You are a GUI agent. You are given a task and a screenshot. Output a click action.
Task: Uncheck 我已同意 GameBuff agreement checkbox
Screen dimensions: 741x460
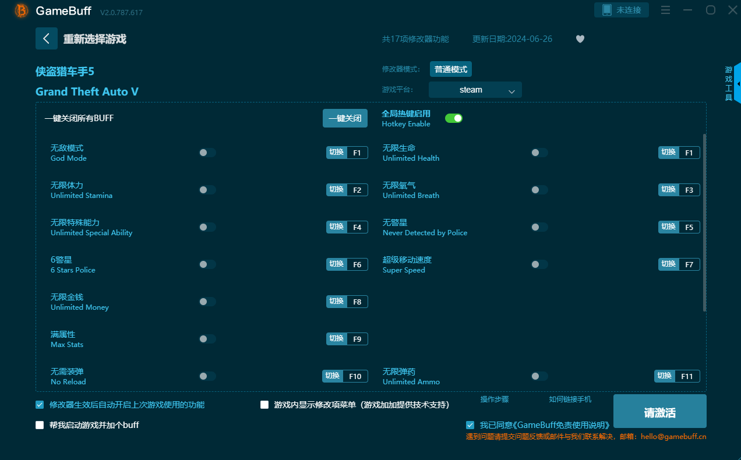470,425
